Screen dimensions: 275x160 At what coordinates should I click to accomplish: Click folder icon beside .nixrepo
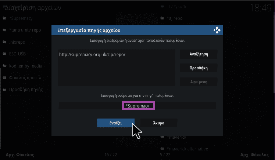point(4,42)
